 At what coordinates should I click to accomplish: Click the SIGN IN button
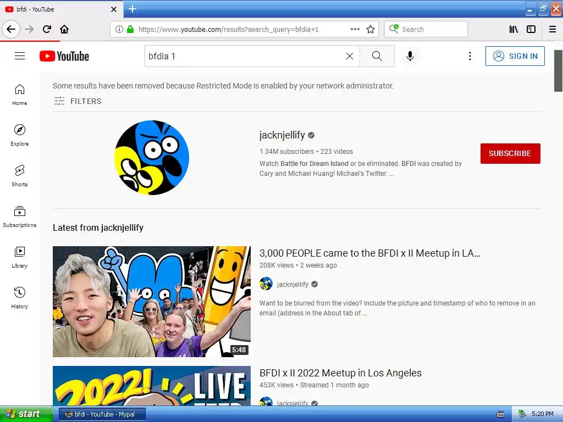pyautogui.click(x=515, y=56)
